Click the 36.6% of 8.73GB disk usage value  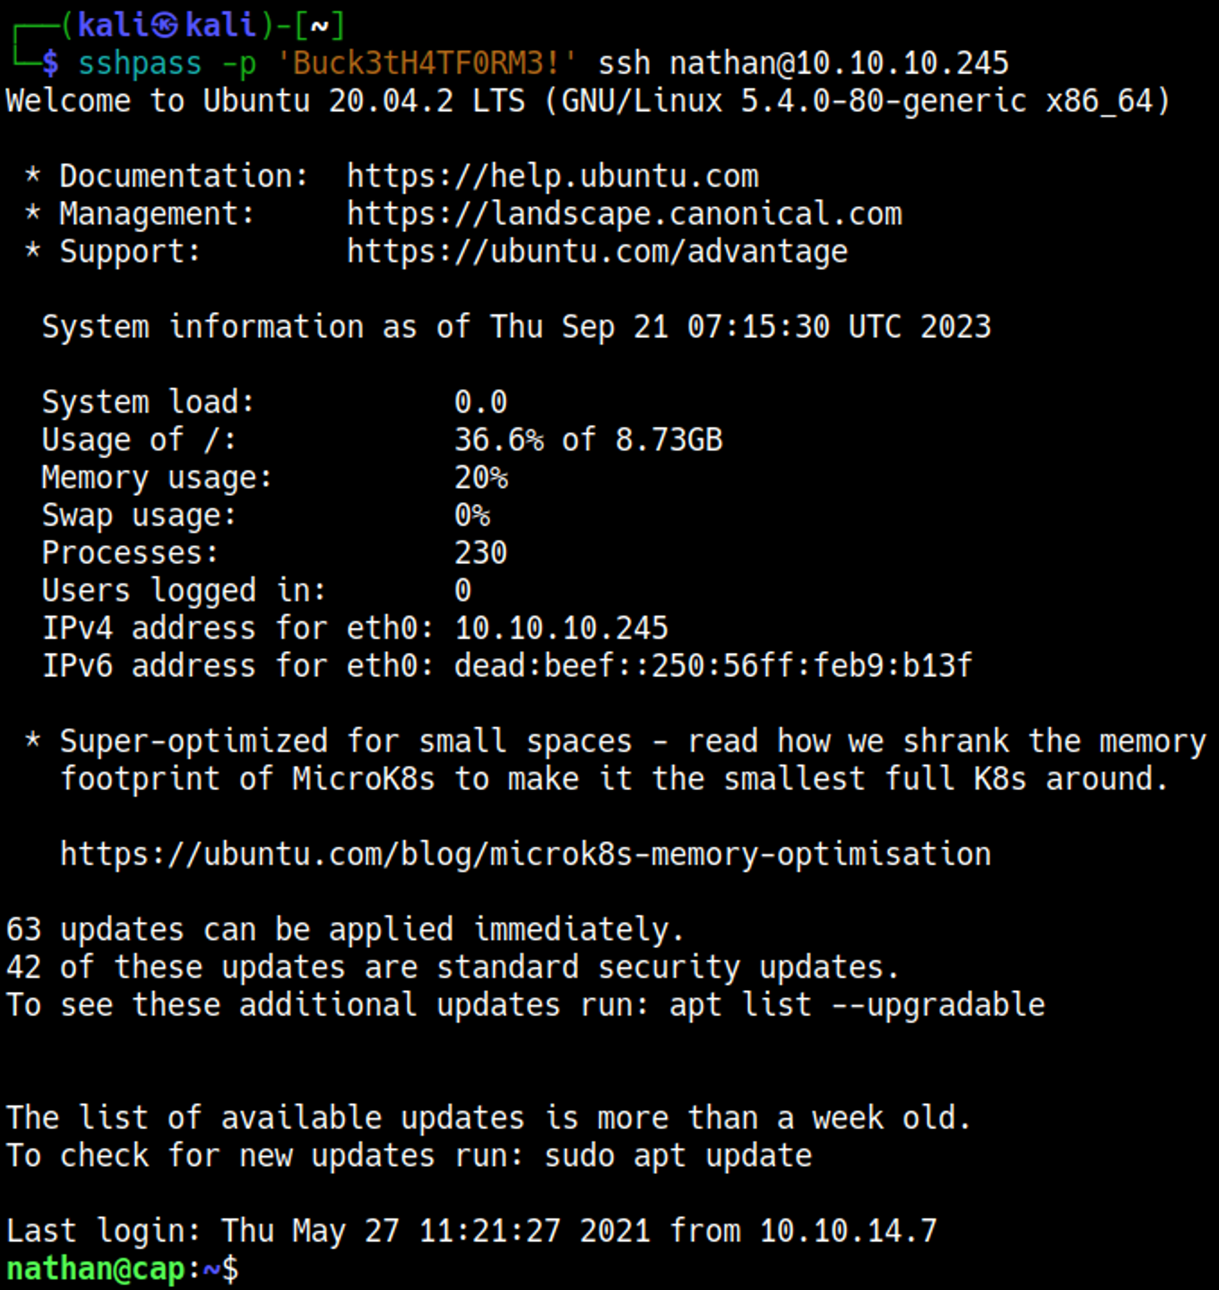(588, 440)
